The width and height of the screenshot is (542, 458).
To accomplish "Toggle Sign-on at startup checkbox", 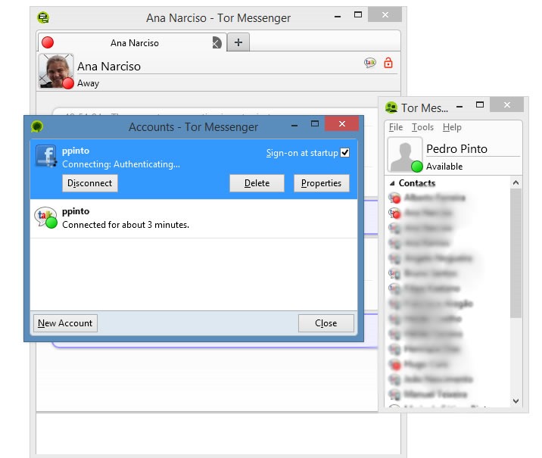I will [345, 153].
